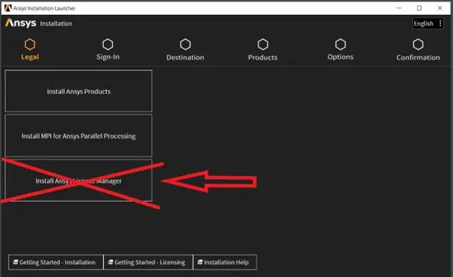This screenshot has width=453, height=277.
Task: Open Getting Started - Licensing guide
Action: 148,262
